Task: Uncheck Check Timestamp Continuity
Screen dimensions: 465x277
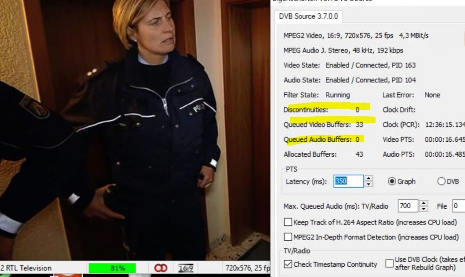Action: point(288,264)
